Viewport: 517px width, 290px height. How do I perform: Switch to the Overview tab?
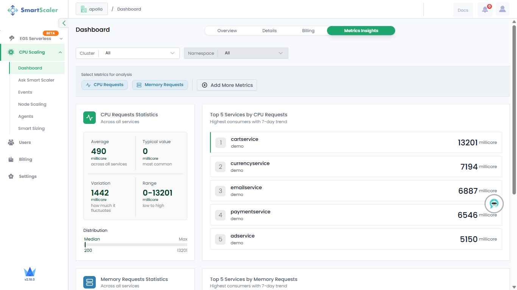point(227,31)
